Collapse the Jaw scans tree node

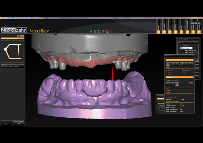pyautogui.click(x=179, y=48)
